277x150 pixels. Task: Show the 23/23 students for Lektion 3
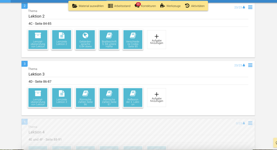pyautogui.click(x=239, y=65)
